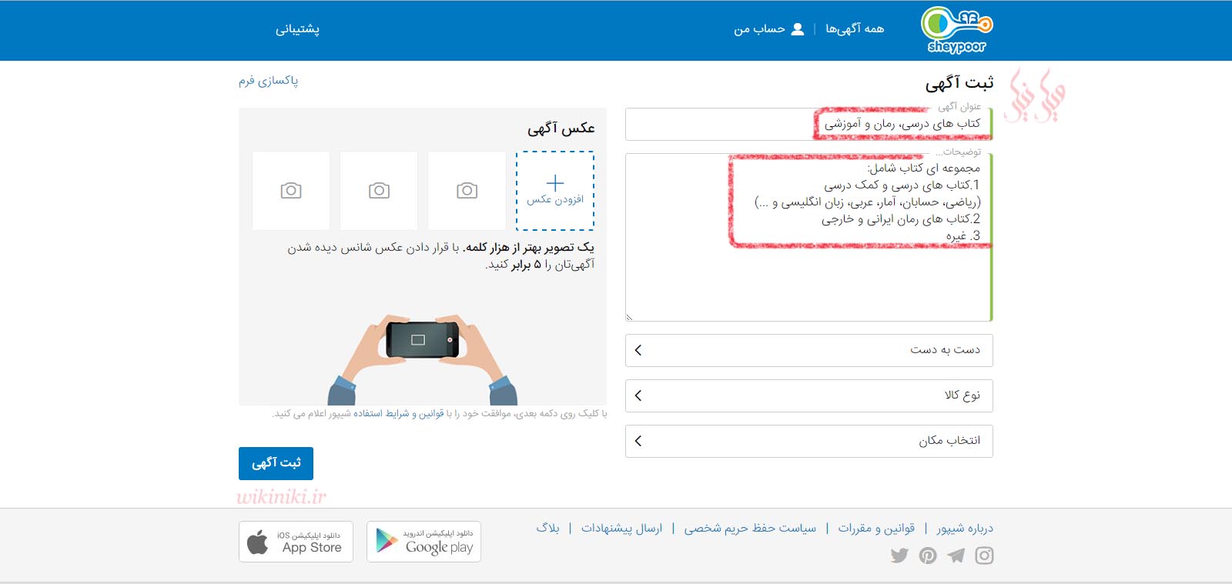Expand the دست به دست dropdown
Screen dimensions: 1232x584
point(808,350)
